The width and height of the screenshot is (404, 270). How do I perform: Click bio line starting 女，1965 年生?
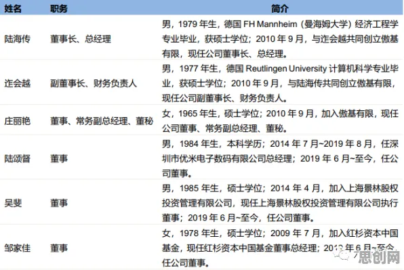(281, 114)
